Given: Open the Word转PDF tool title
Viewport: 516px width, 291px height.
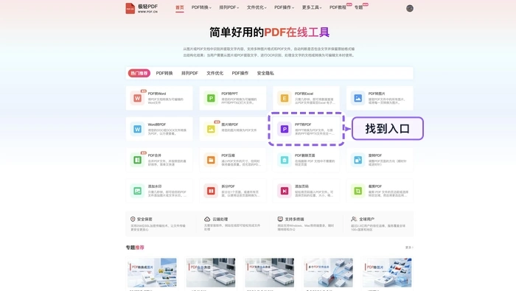Looking at the screenshot, I should (157, 125).
